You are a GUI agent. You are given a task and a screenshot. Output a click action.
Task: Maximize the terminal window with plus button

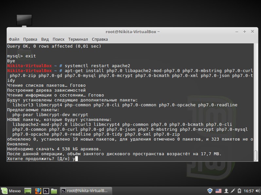coord(245,32)
